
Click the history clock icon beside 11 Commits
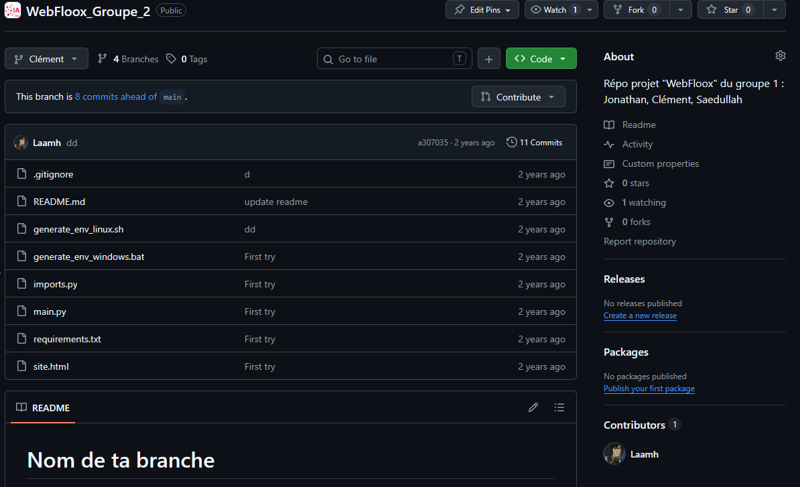click(x=511, y=142)
